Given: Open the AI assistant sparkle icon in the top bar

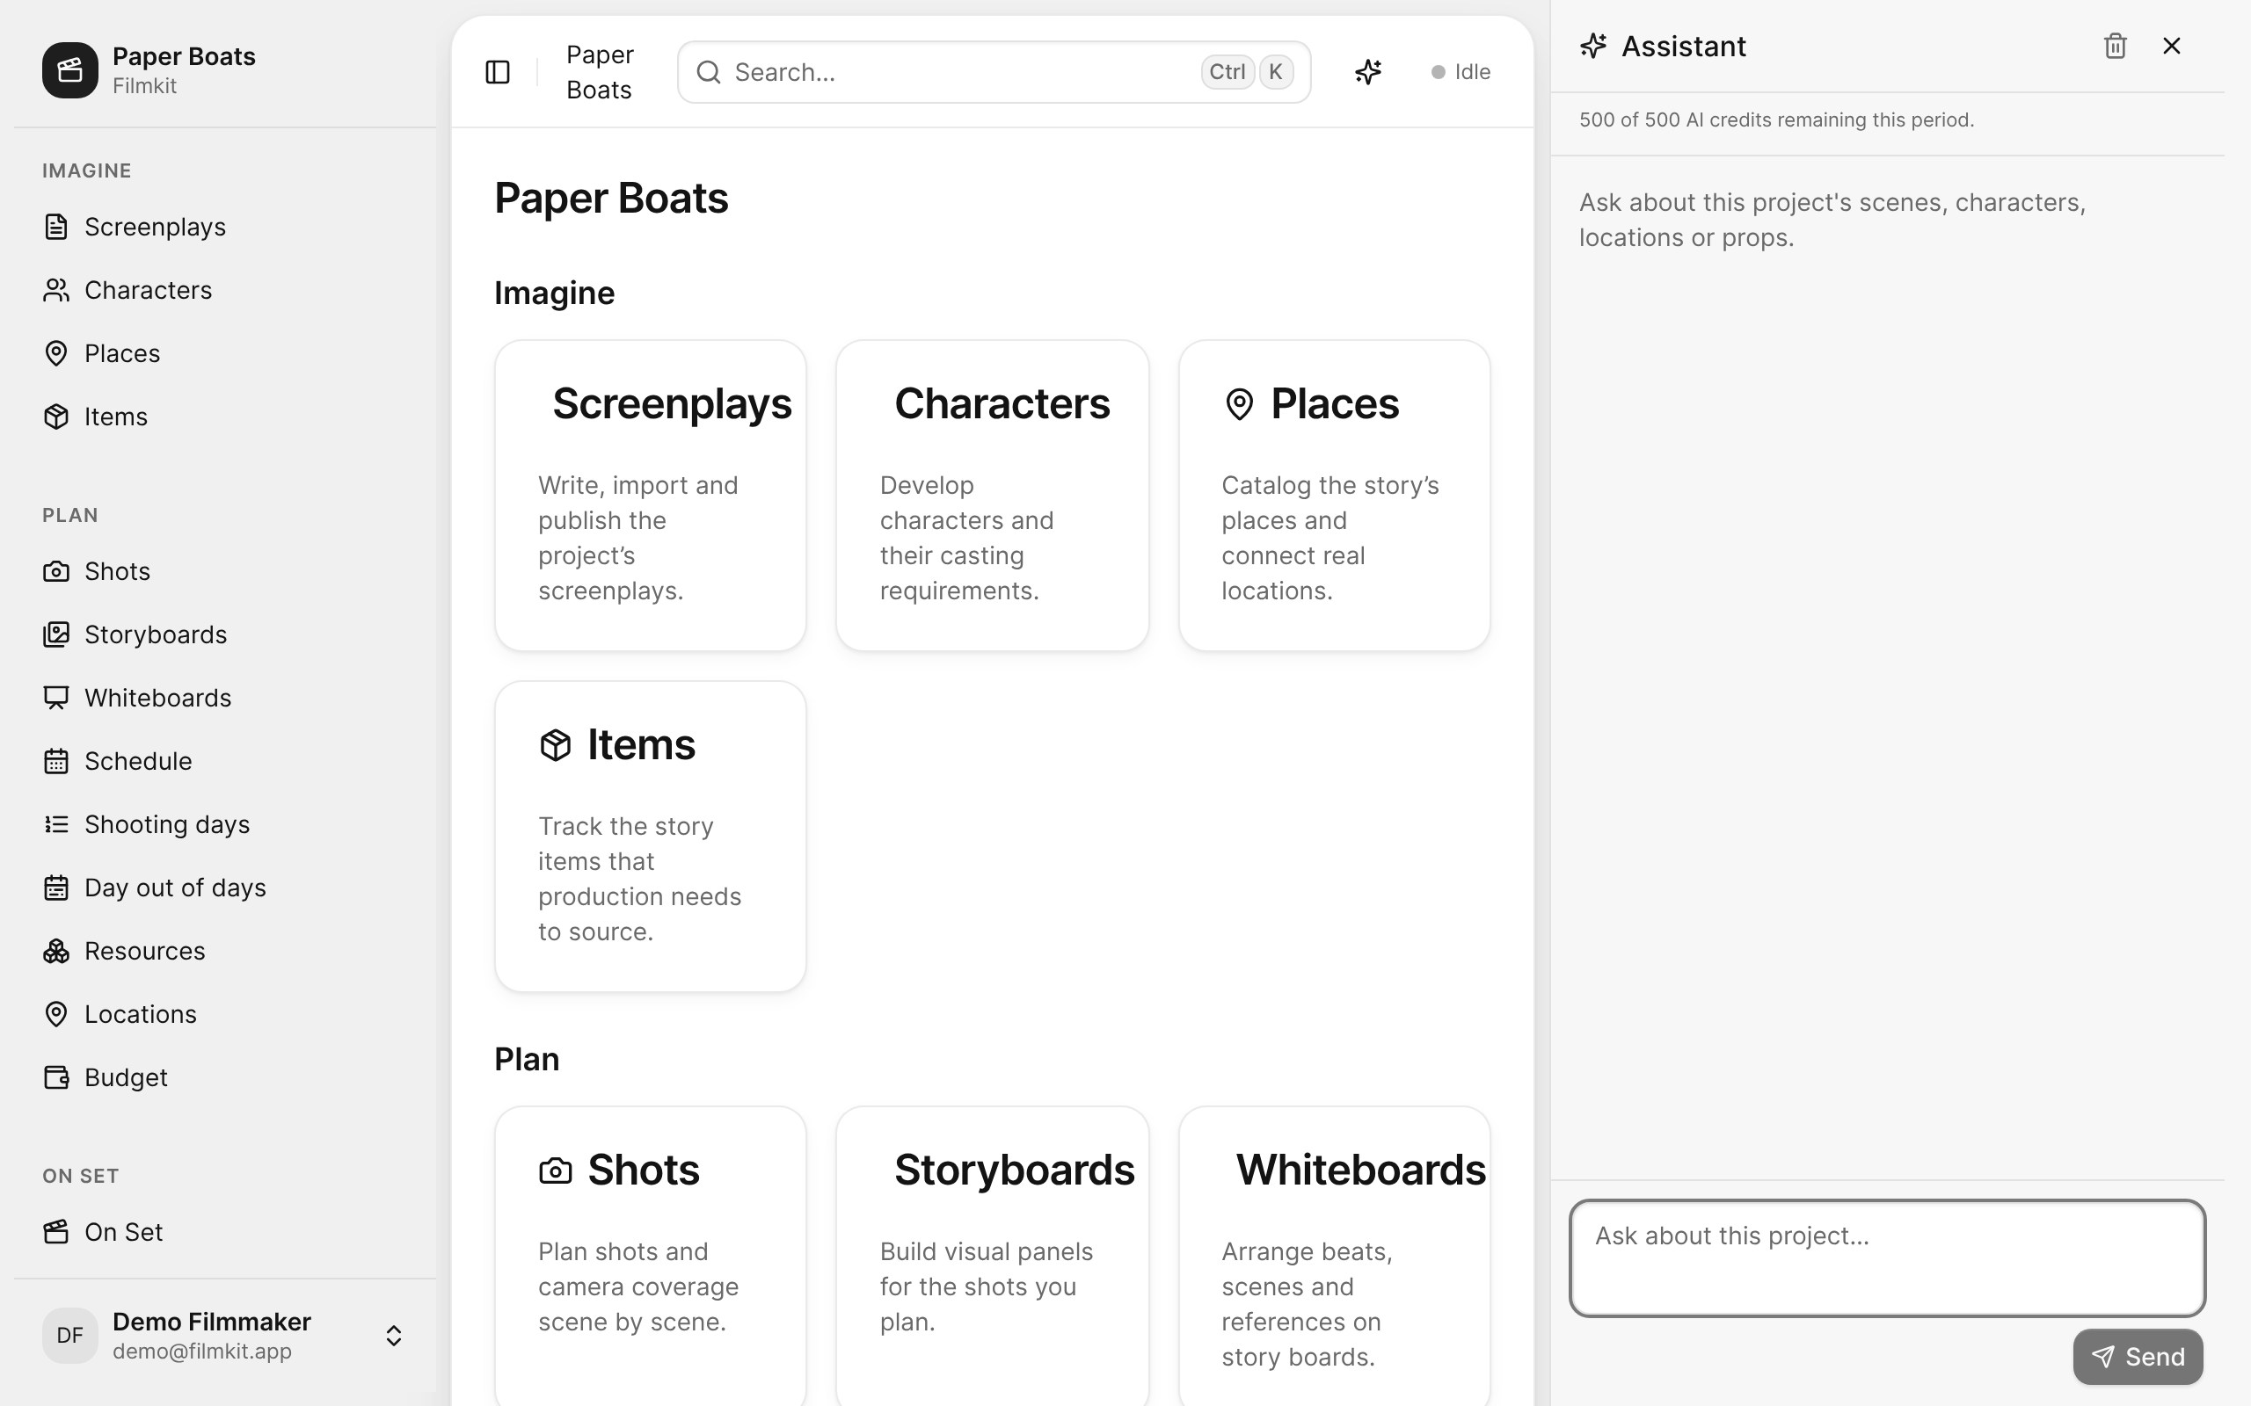Looking at the screenshot, I should coord(1367,71).
